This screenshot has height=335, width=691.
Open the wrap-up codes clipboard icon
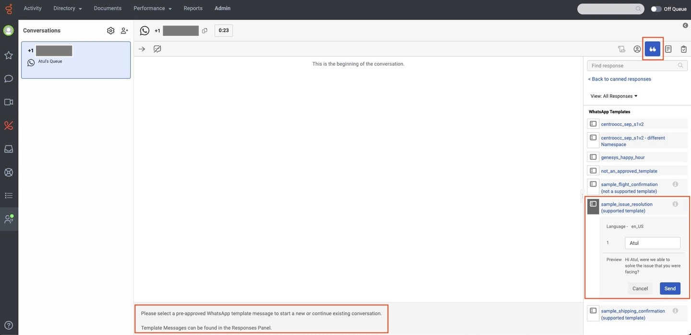tap(684, 49)
